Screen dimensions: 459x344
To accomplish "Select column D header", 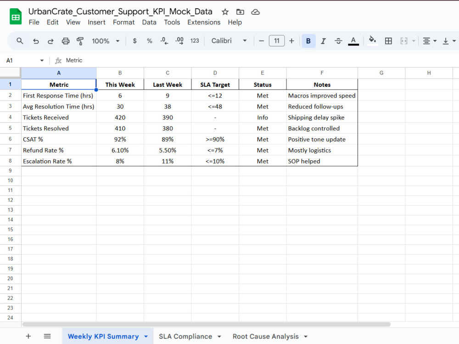I will click(x=215, y=73).
